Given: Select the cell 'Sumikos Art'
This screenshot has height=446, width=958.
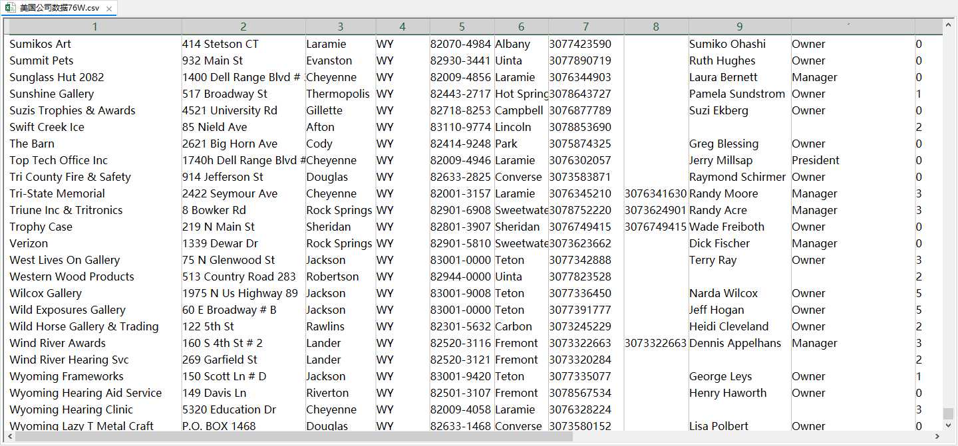Looking at the screenshot, I should tap(95, 44).
